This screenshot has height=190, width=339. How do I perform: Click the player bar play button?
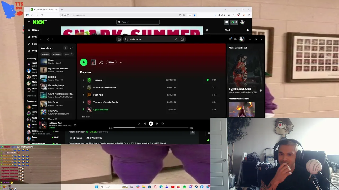[151, 123]
